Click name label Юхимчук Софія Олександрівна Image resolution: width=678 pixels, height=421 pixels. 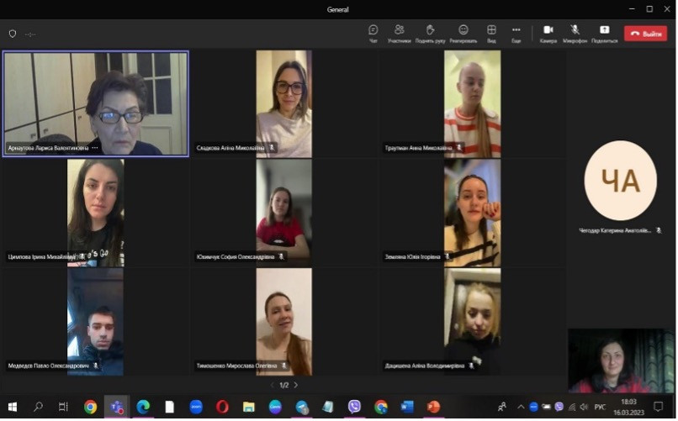coord(236,257)
